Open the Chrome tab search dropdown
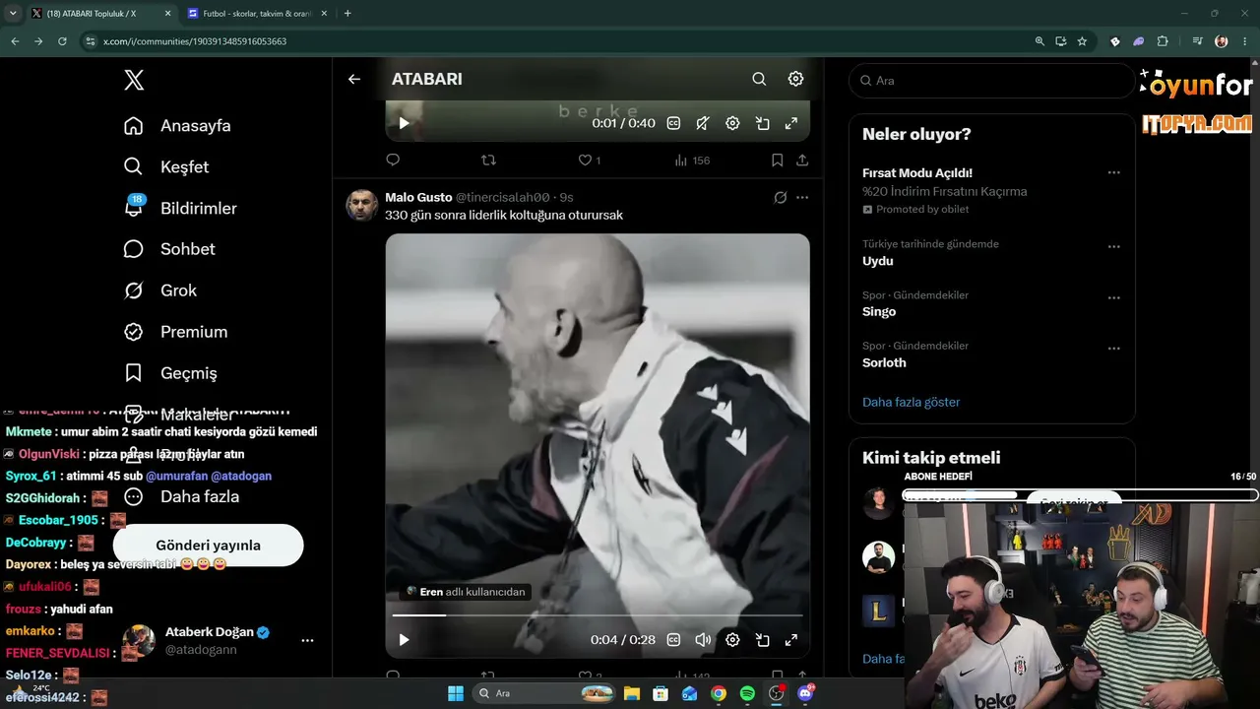 click(x=13, y=14)
